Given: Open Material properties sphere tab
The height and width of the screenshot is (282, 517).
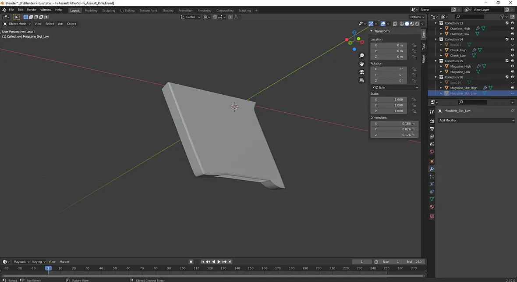Looking at the screenshot, I should point(432,207).
